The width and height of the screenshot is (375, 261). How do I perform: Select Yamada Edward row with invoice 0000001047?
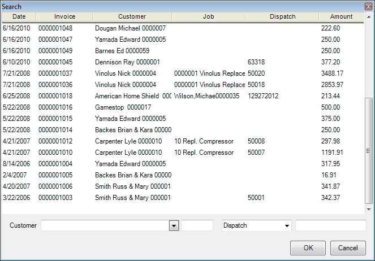coord(183,40)
